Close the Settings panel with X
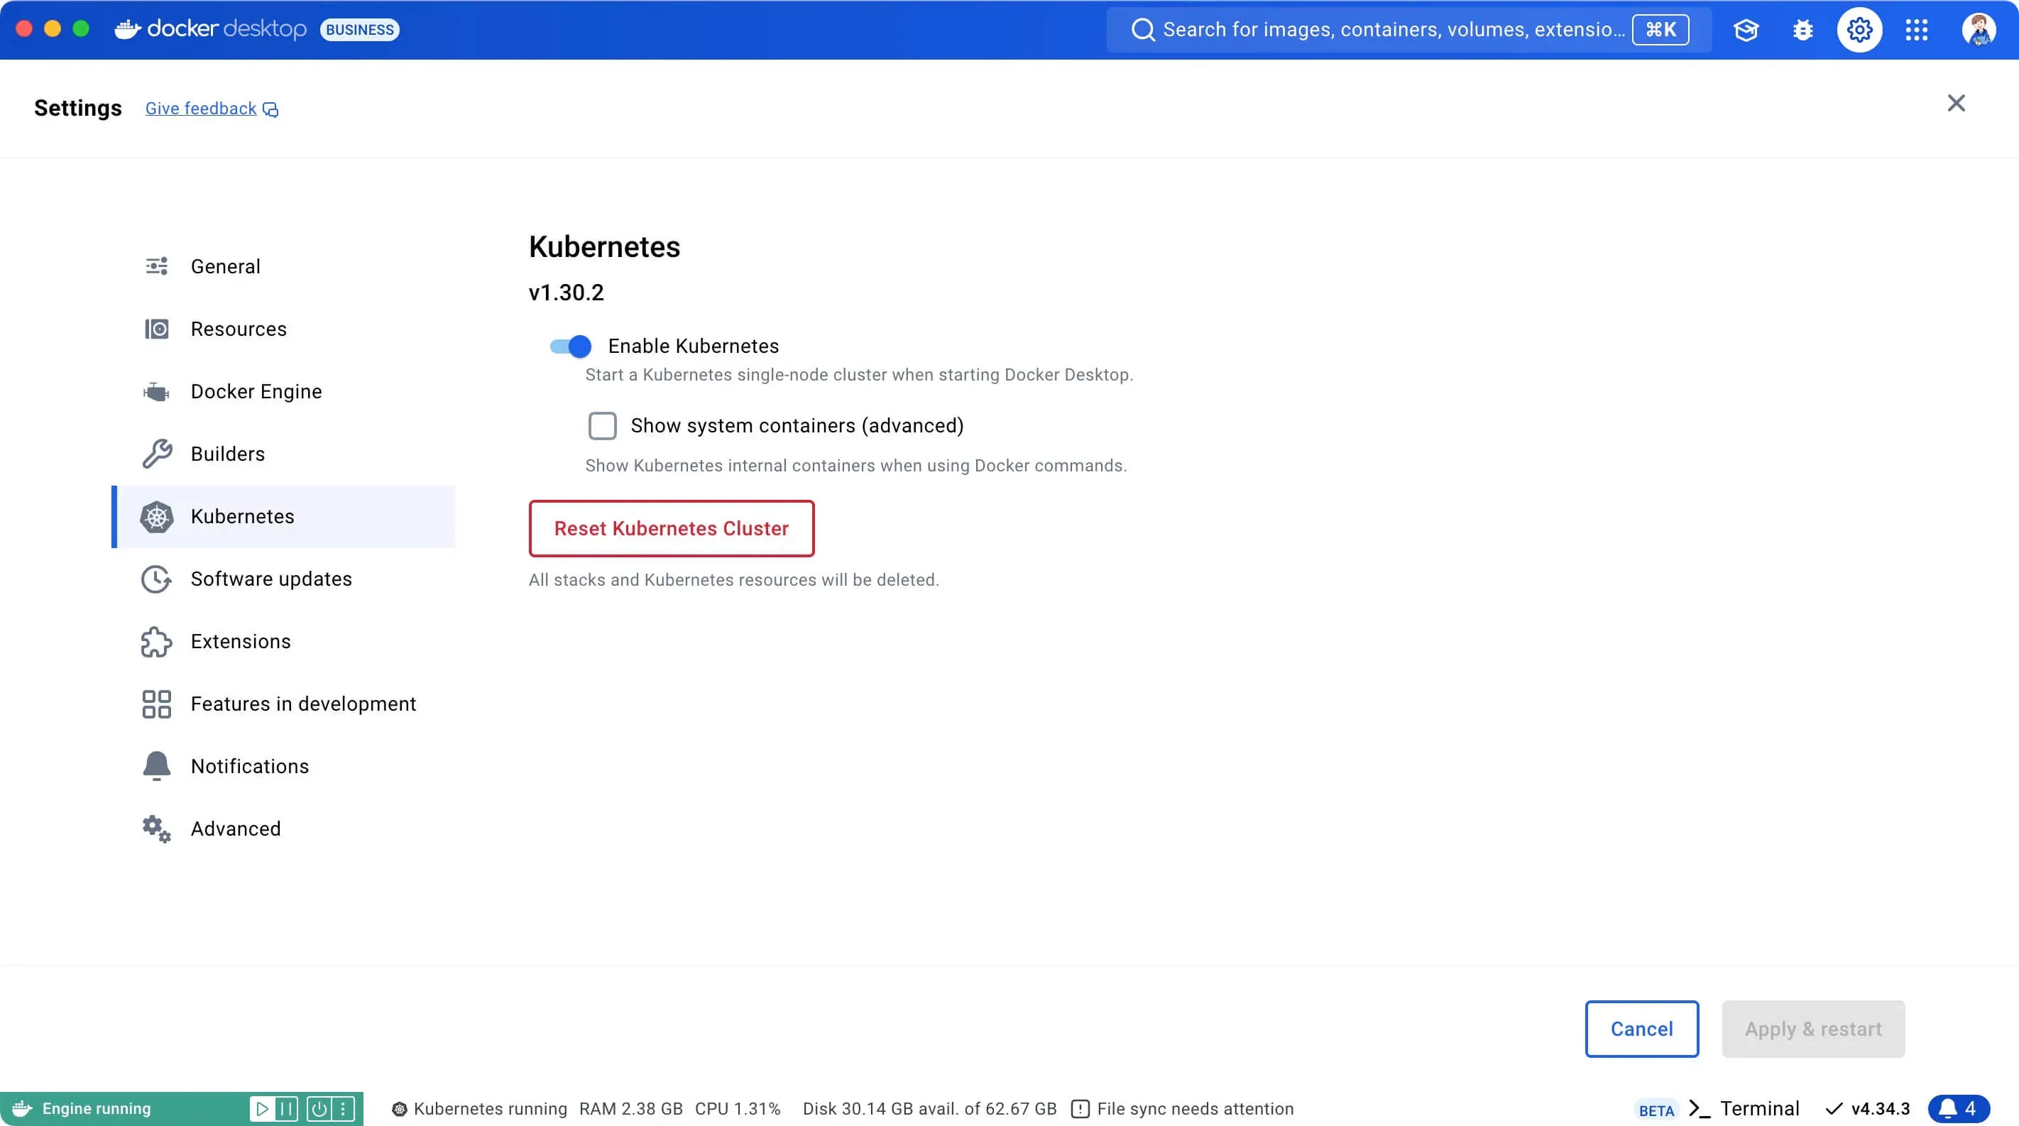The width and height of the screenshot is (2019, 1126). coord(1956,104)
